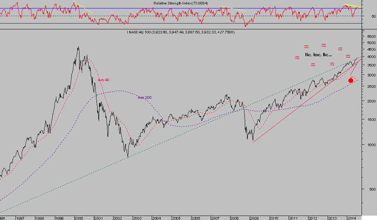Select the 2000 year label on time axis

(78, 218)
